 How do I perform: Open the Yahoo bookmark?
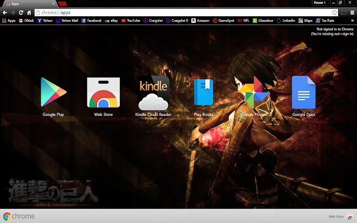coord(45,21)
